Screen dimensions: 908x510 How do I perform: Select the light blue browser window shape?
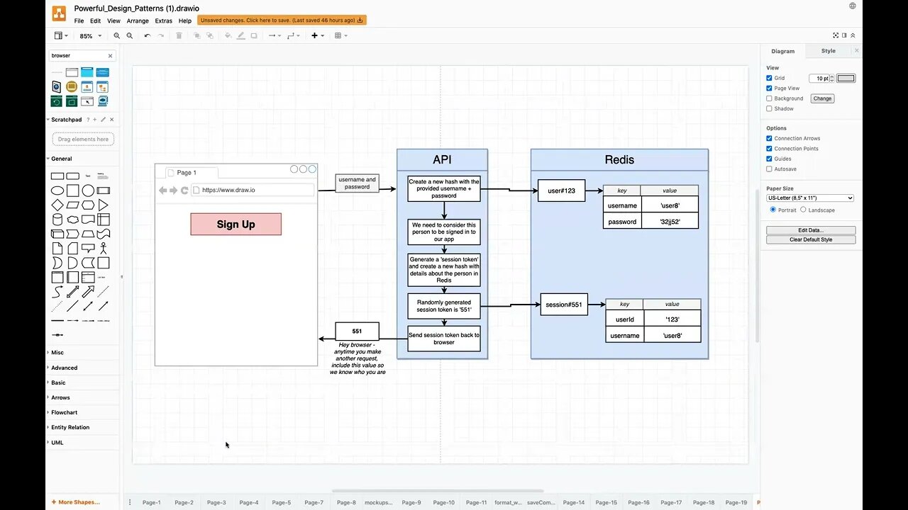pos(87,72)
